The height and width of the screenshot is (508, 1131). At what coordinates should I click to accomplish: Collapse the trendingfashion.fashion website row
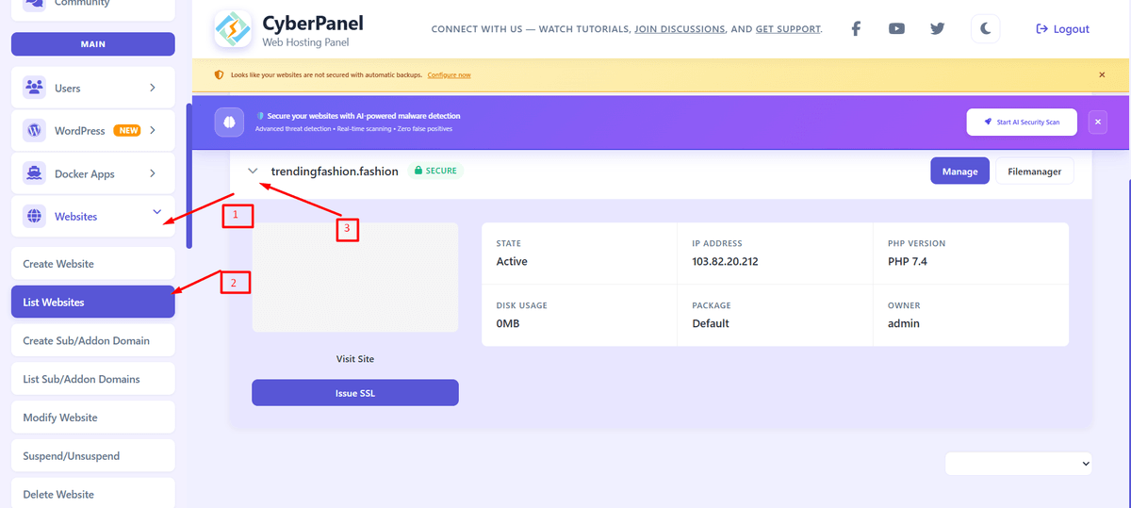pos(253,172)
